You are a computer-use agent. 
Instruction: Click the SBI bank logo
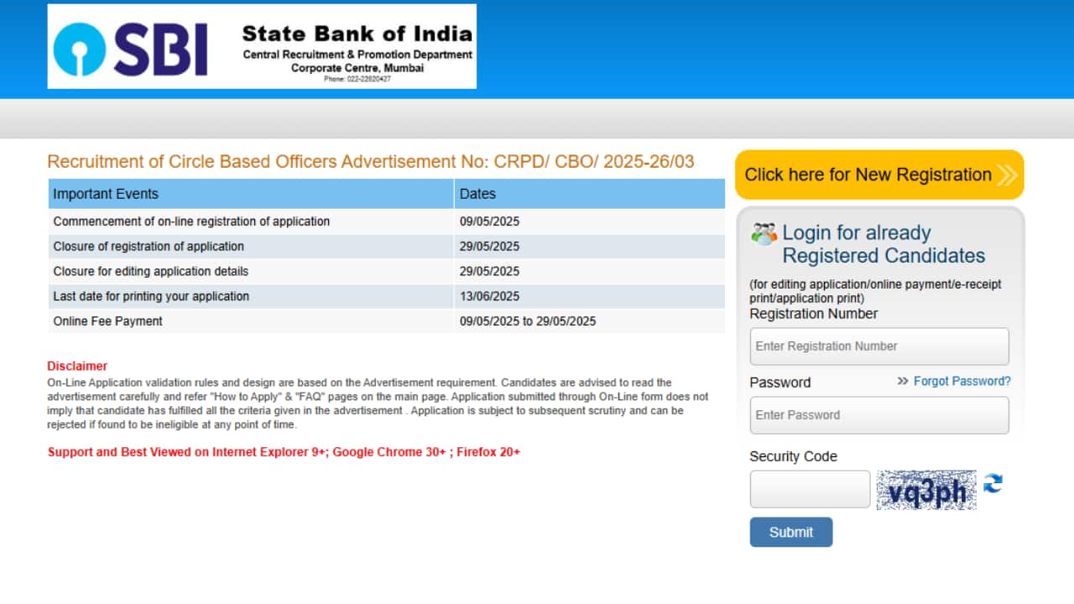point(81,46)
